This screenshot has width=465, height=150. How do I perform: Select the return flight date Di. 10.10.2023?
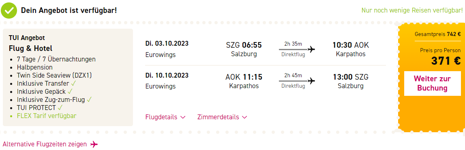[x=167, y=75]
